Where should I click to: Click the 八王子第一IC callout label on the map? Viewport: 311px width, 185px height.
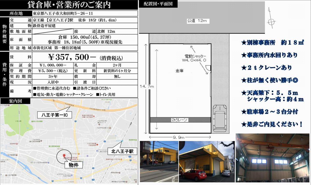(x=53, y=115)
